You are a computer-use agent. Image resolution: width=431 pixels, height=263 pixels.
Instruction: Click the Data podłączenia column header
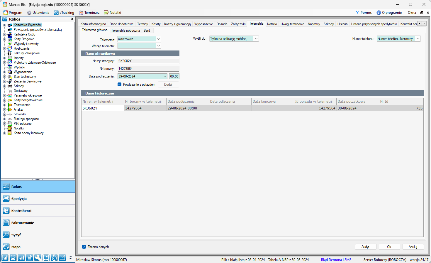tap(188, 102)
